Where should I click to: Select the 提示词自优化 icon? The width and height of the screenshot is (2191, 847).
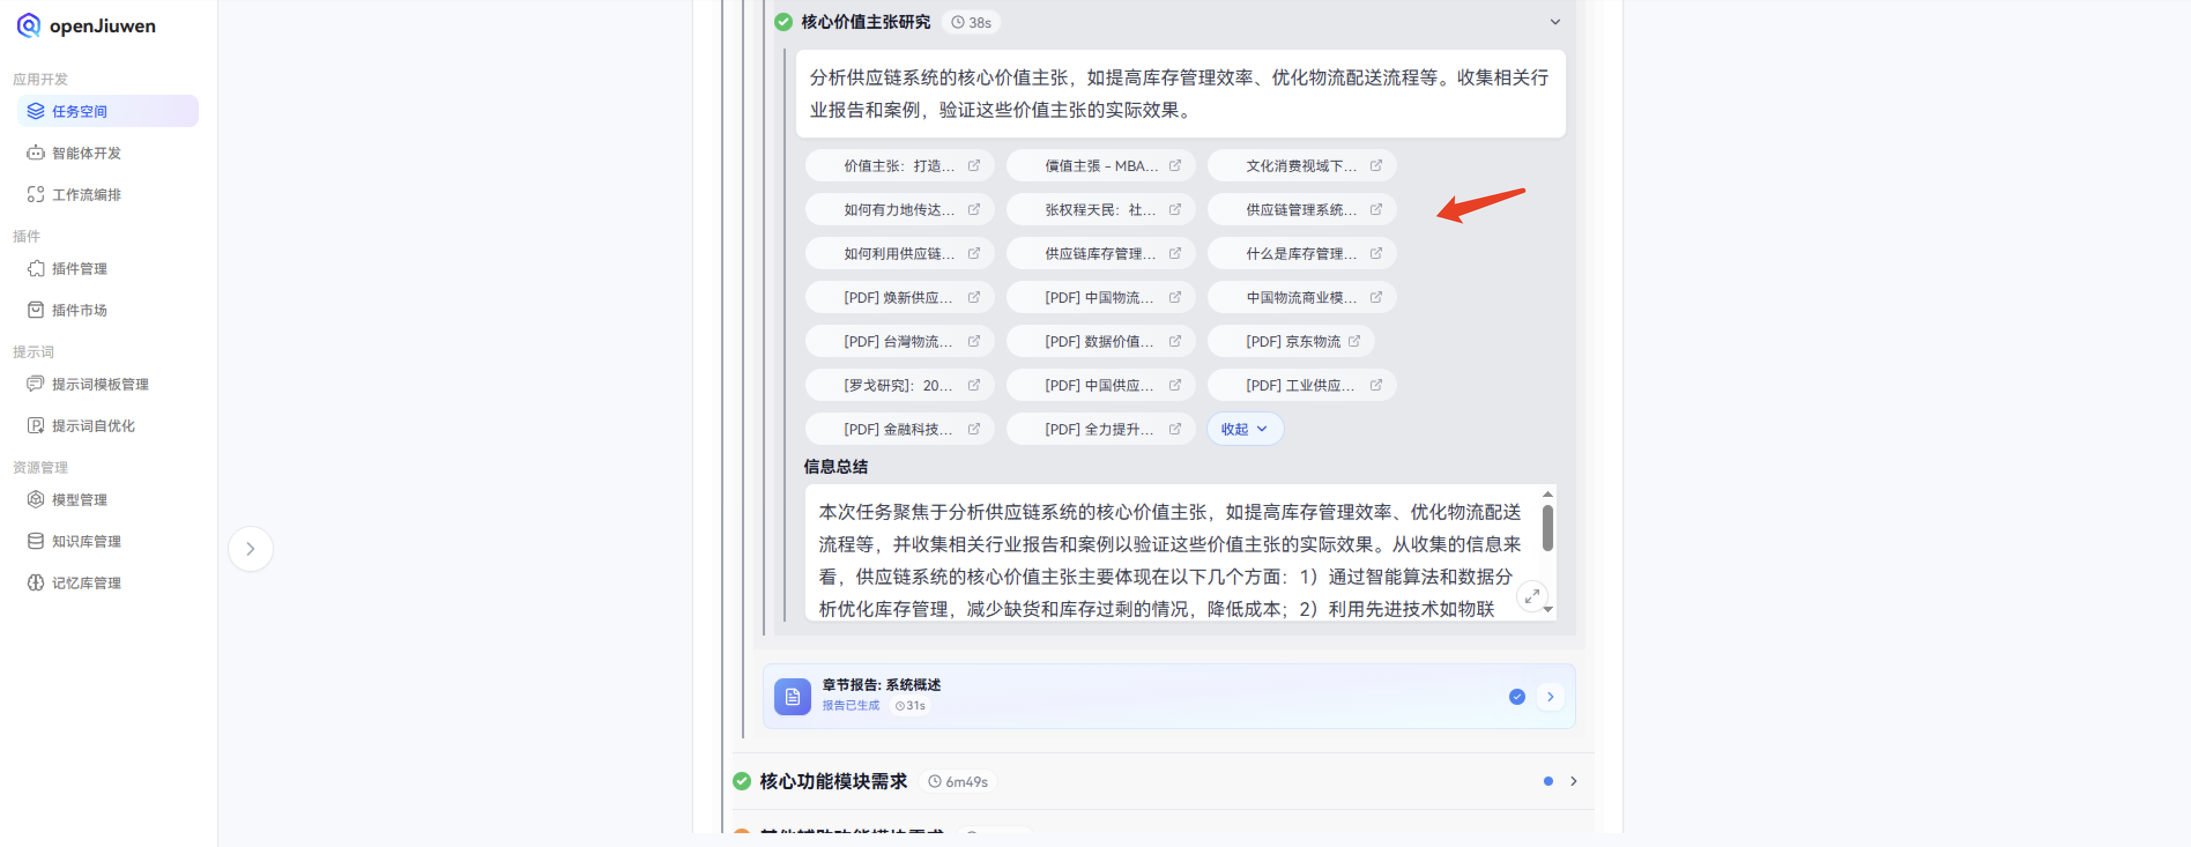(35, 425)
